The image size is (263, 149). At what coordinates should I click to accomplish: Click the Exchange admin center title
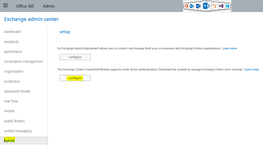point(32,19)
